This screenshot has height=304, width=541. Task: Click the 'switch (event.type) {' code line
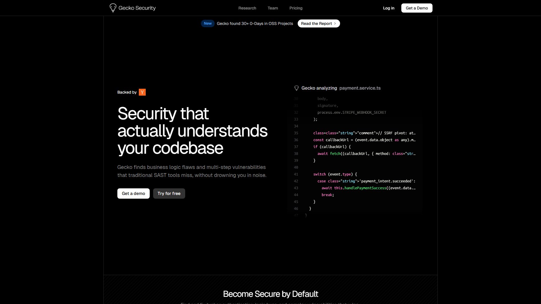pyautogui.click(x=335, y=174)
